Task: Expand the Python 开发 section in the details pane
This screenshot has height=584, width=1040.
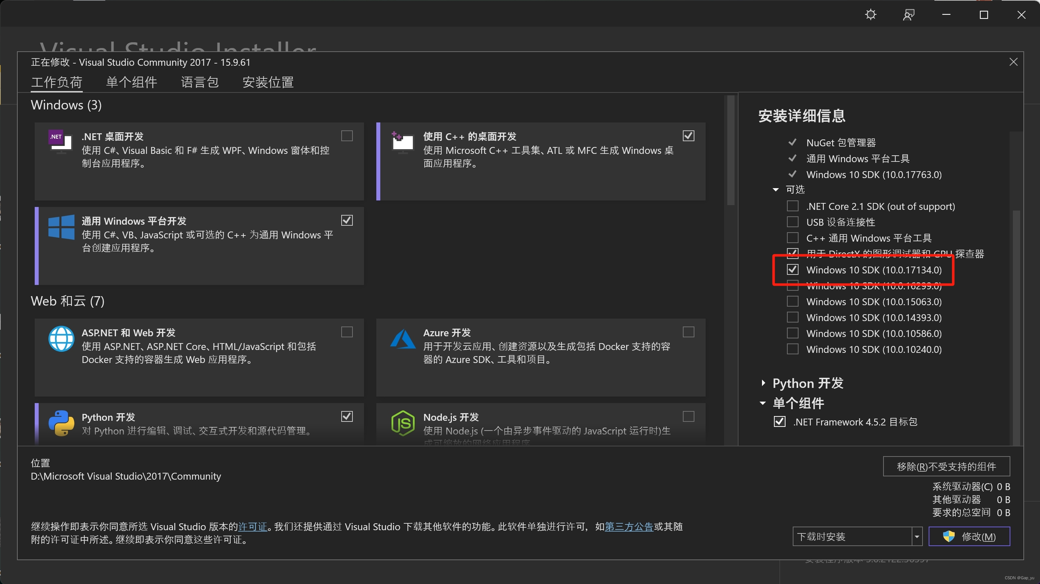Action: point(763,383)
